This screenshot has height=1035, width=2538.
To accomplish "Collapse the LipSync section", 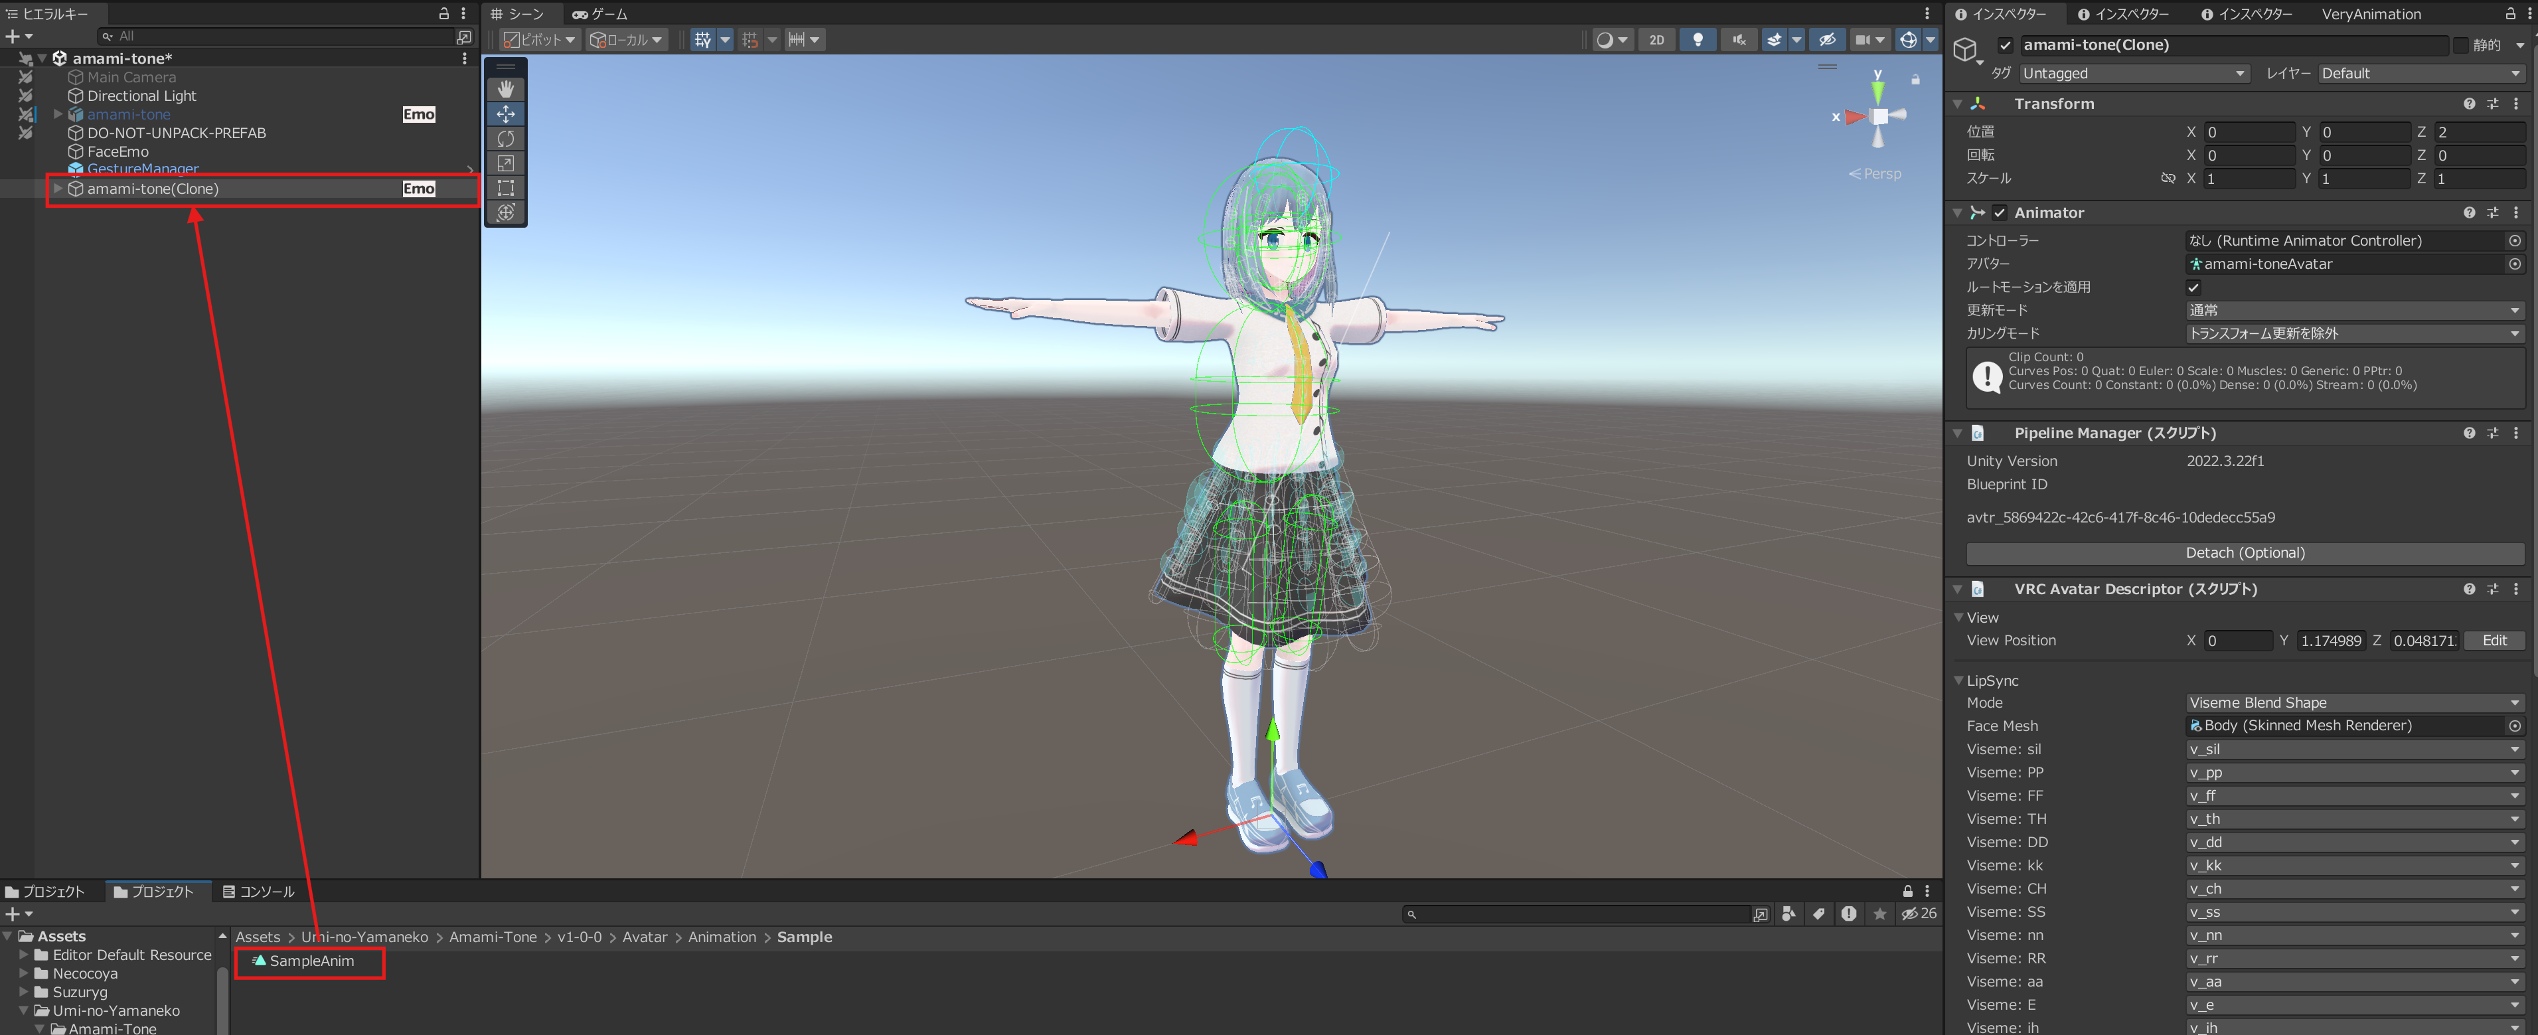I will click(x=1958, y=680).
